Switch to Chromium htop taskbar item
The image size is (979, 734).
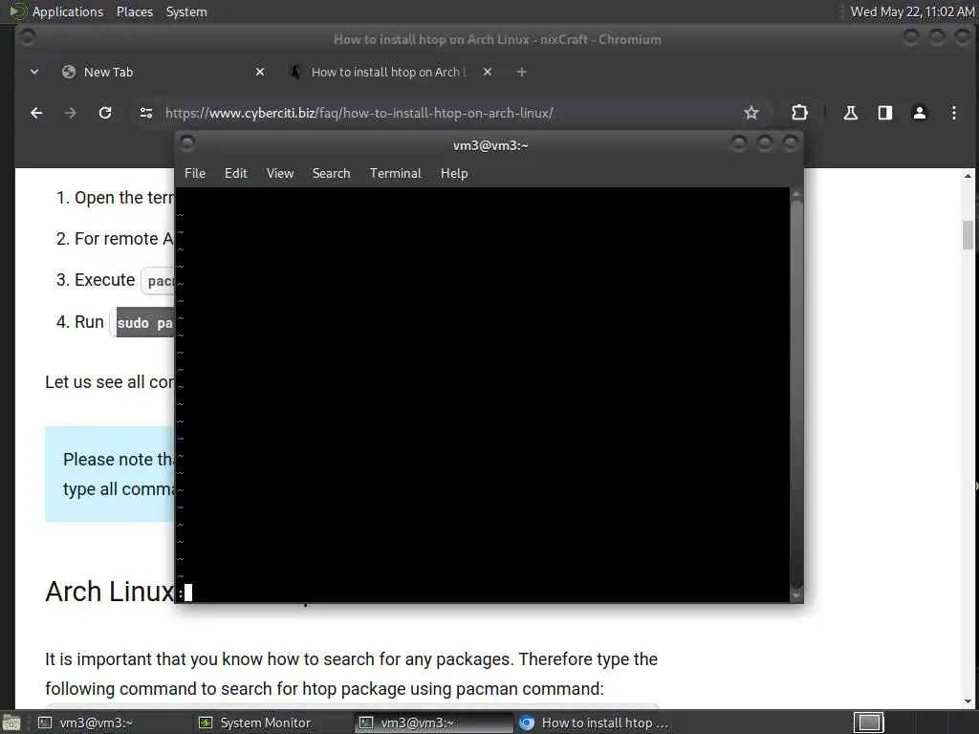pos(596,723)
